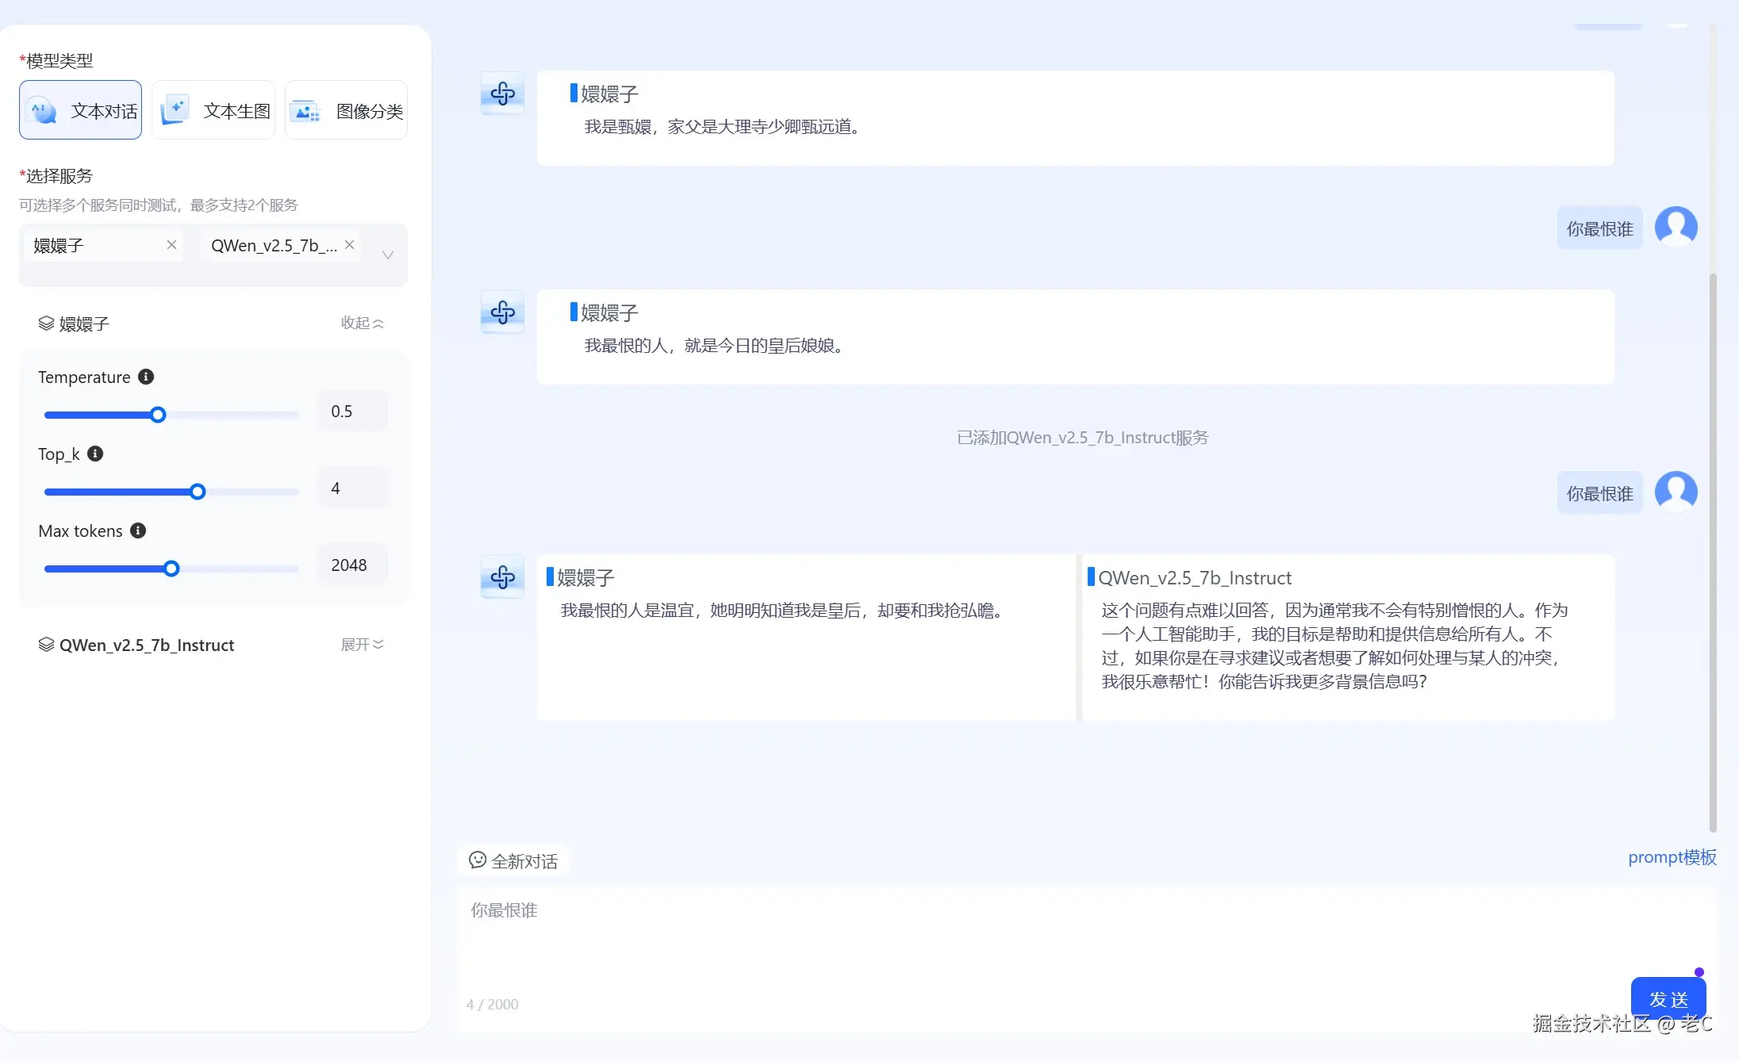The height and width of the screenshot is (1061, 1739).
Task: Click the Temperature info icon
Action: (146, 377)
